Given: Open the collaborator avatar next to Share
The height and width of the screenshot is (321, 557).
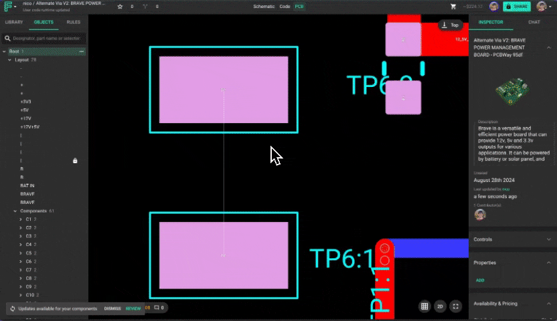Looking at the screenshot, I should tap(494, 7).
